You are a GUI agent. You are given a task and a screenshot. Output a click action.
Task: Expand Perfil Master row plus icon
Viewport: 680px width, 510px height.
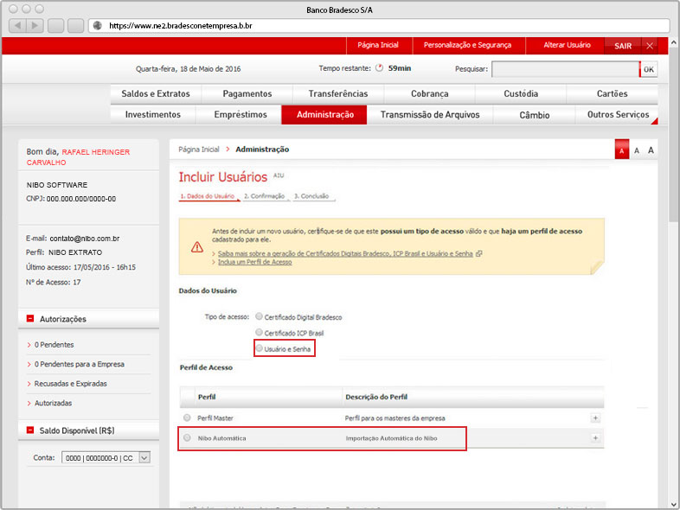[594, 418]
